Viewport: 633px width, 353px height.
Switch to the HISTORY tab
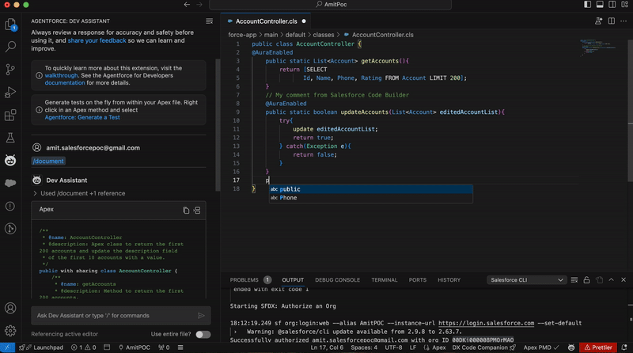click(449, 280)
